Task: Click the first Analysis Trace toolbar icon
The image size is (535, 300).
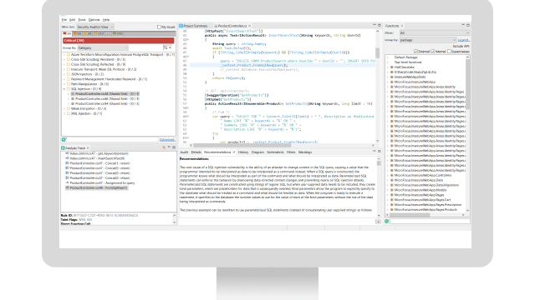Action: click(164, 147)
